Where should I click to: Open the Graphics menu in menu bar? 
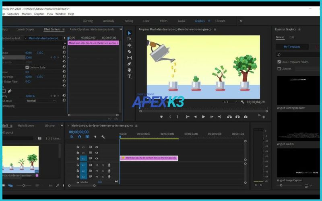pyautogui.click(x=39, y=14)
